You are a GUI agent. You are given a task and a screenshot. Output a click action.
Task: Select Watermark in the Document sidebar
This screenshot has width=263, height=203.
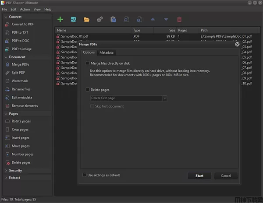point(20,81)
